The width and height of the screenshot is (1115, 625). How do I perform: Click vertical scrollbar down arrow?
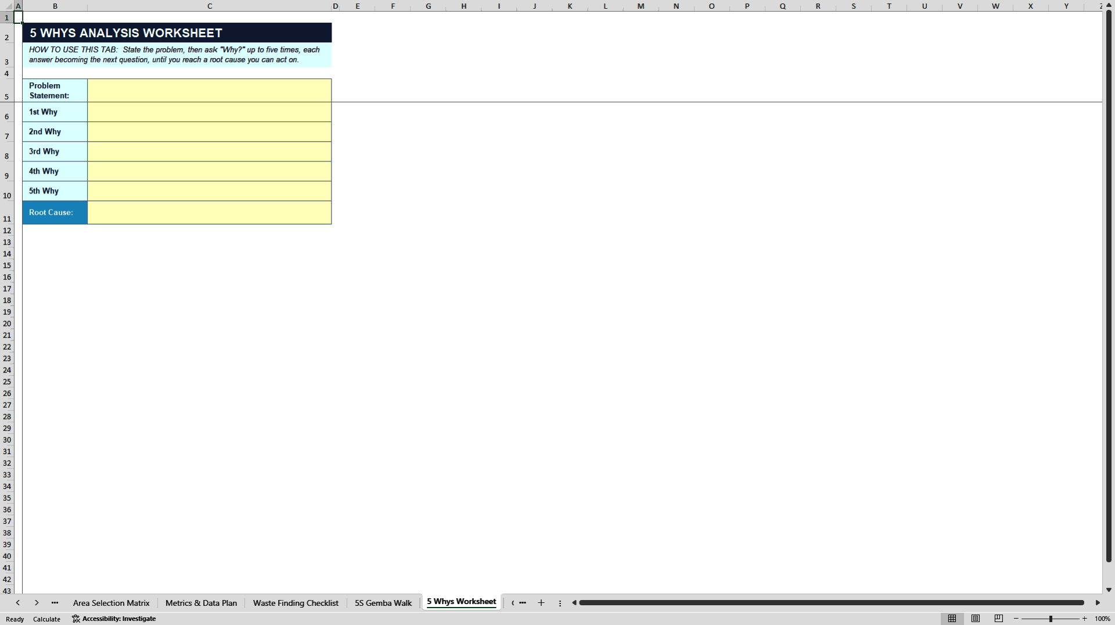point(1109,590)
